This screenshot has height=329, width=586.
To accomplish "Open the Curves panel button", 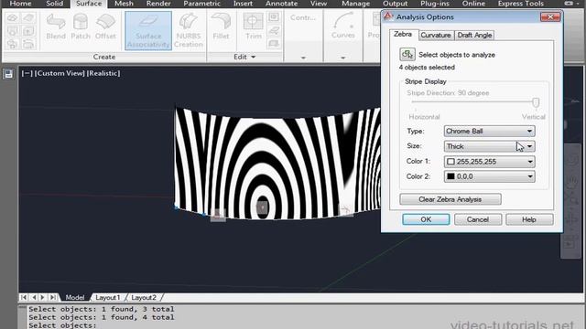I will pos(342,26).
